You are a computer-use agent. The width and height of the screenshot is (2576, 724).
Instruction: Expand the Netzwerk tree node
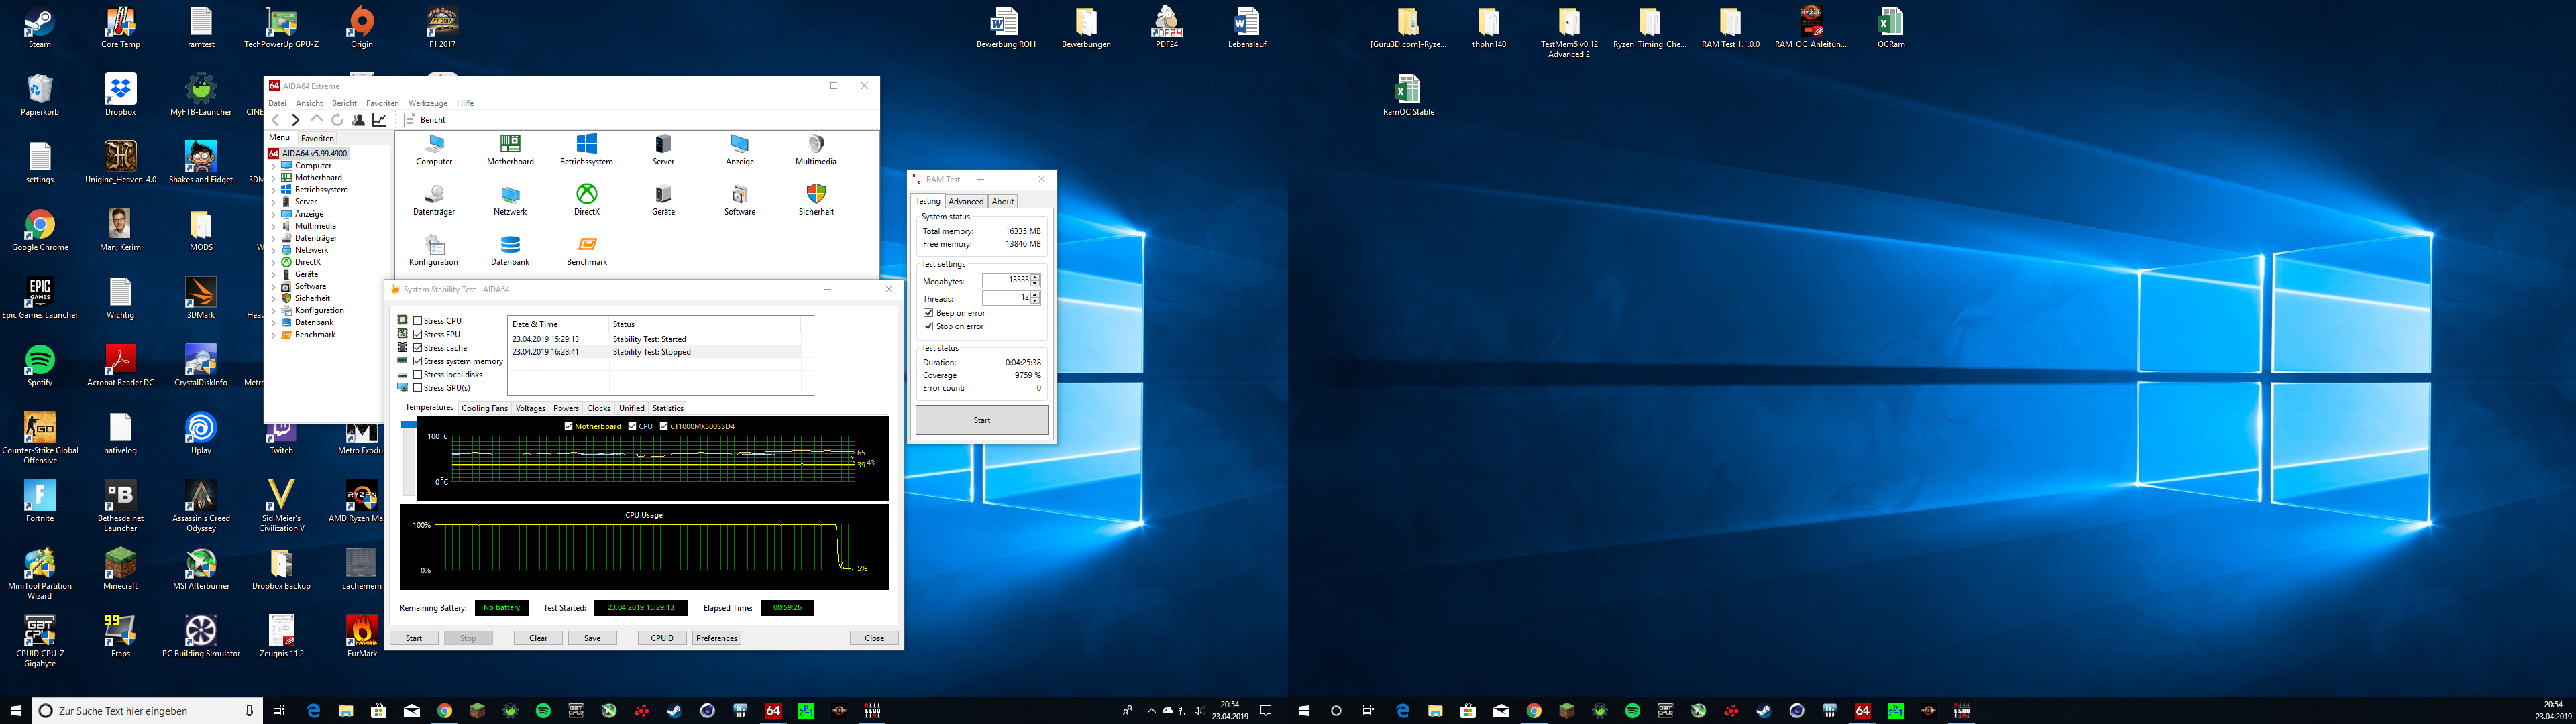(x=274, y=250)
